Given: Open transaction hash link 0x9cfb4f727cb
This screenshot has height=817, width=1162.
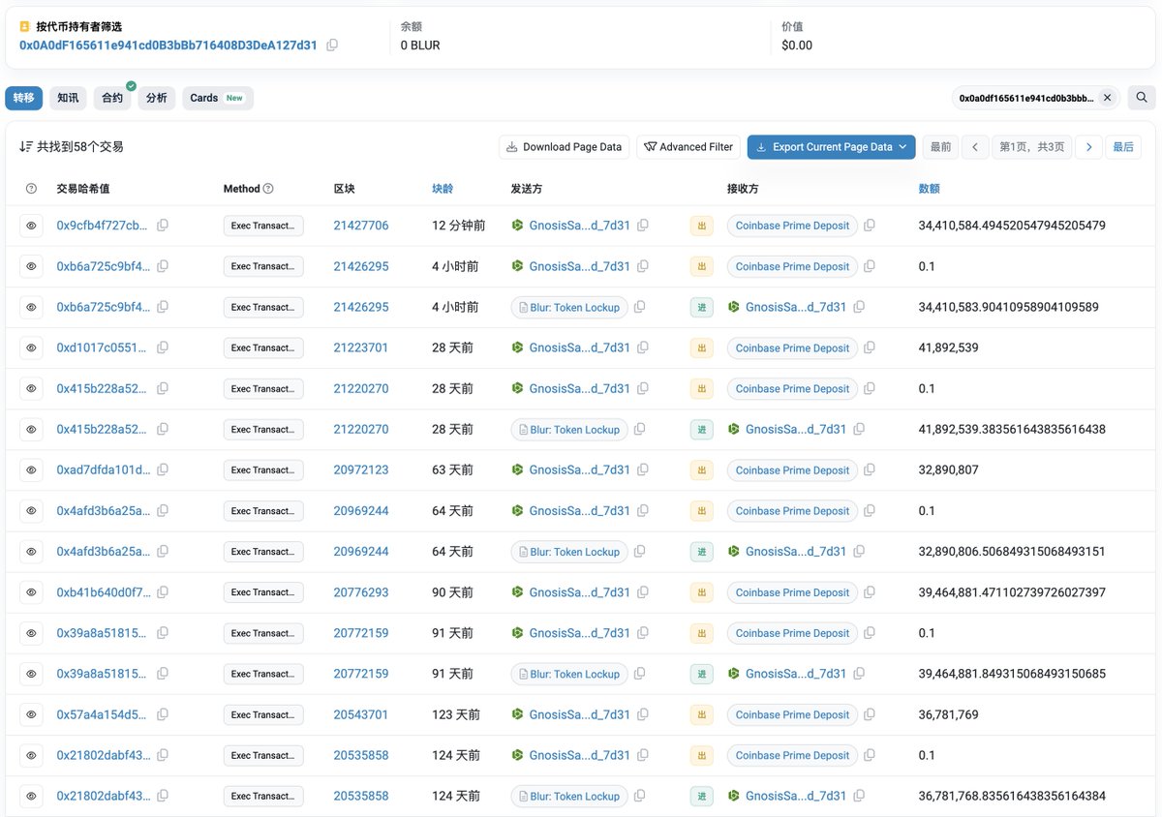Looking at the screenshot, I should [103, 226].
